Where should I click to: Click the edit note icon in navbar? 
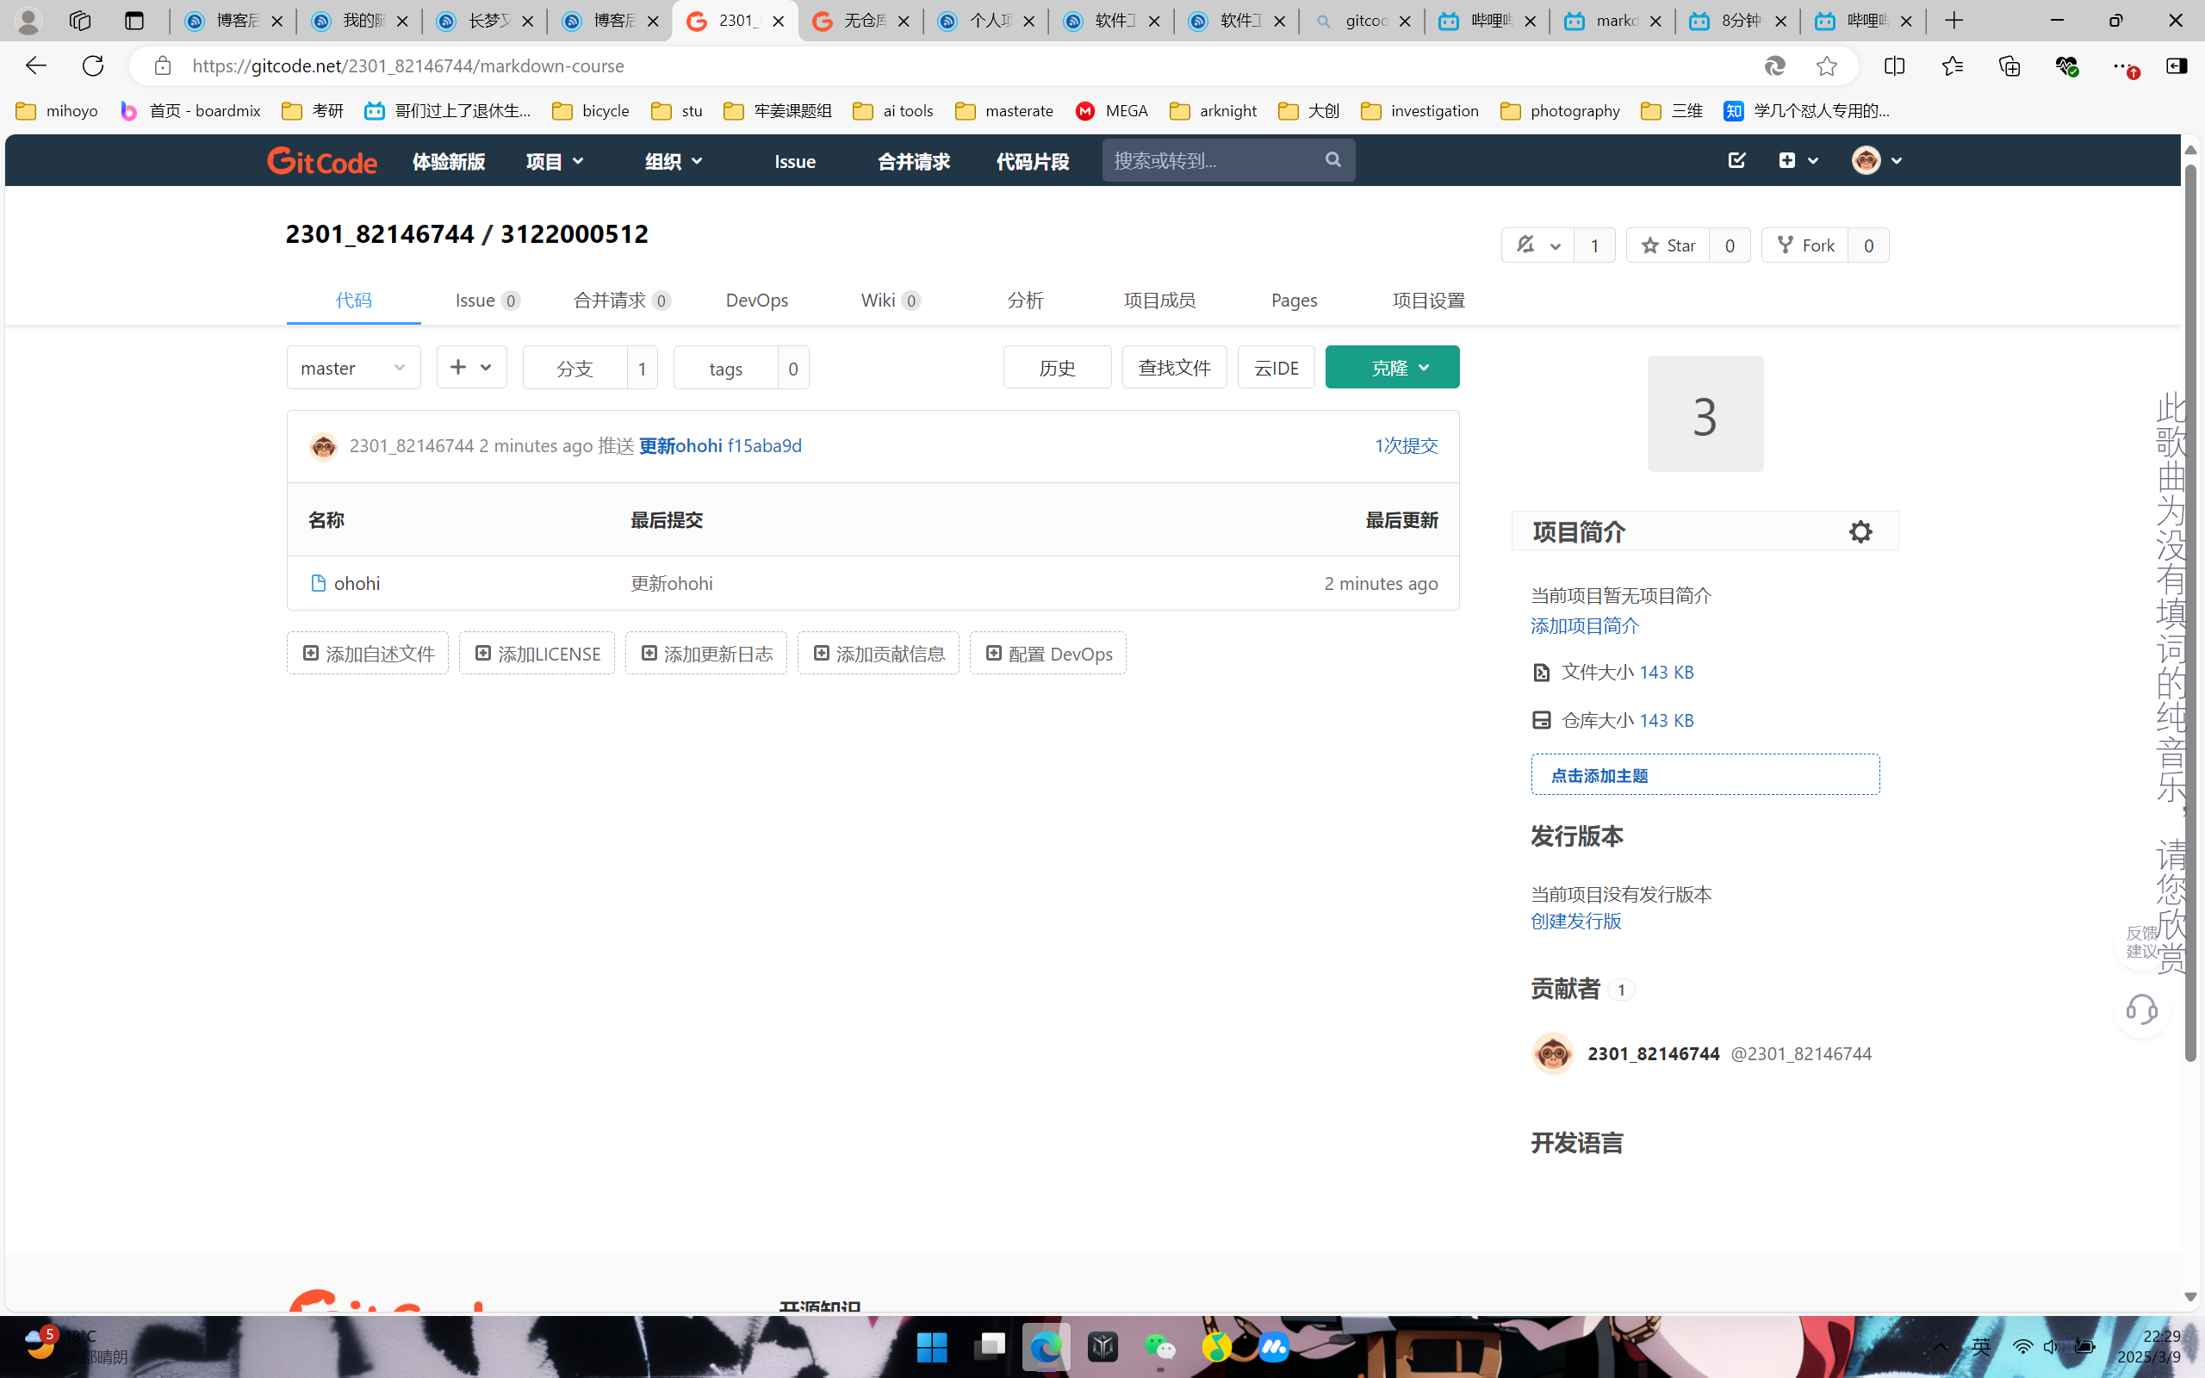pyautogui.click(x=1736, y=160)
